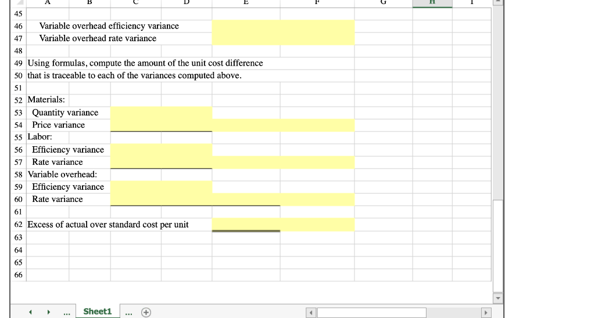Show hidden sheets via left ellipsis
This screenshot has height=318, width=595.
[x=67, y=313]
